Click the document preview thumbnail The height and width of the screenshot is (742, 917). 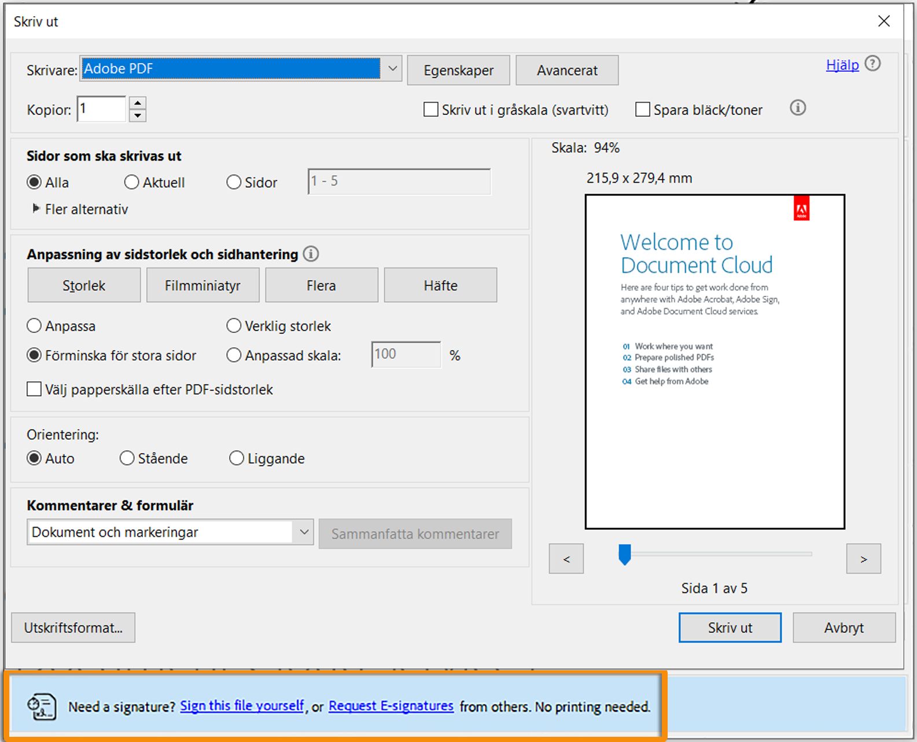[x=715, y=362]
